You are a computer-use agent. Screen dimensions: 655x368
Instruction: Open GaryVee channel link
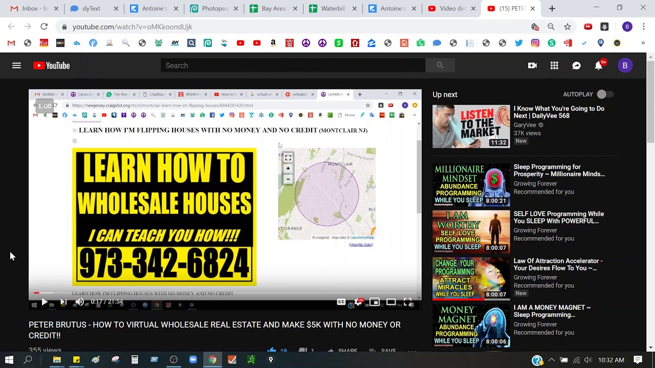coord(525,125)
